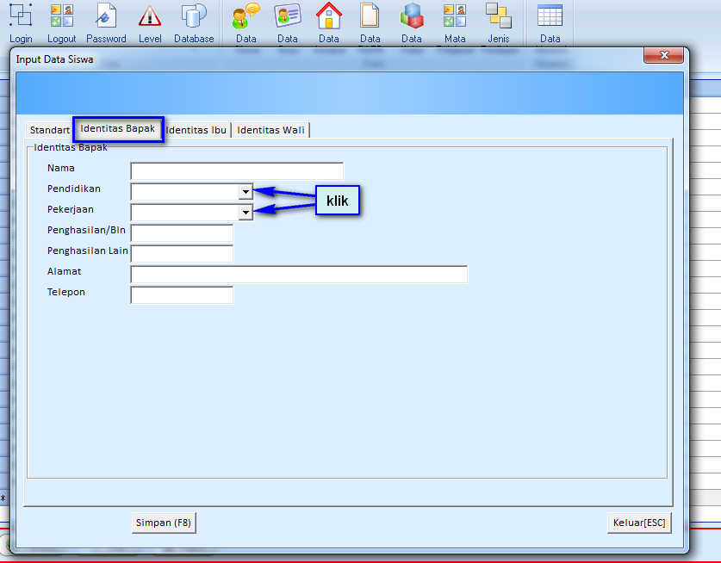Click the Data icon with the house

(x=329, y=16)
